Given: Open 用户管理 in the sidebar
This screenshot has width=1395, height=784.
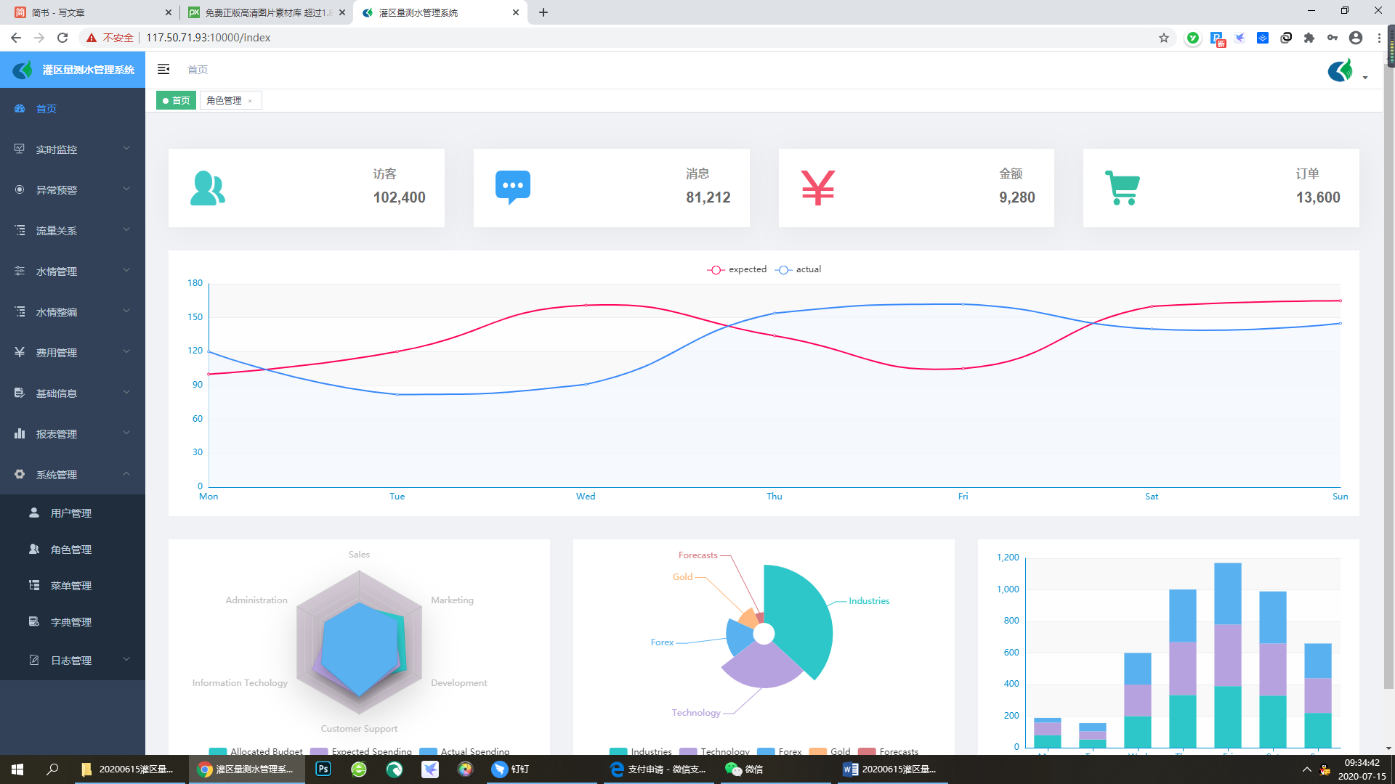Looking at the screenshot, I should click(70, 513).
